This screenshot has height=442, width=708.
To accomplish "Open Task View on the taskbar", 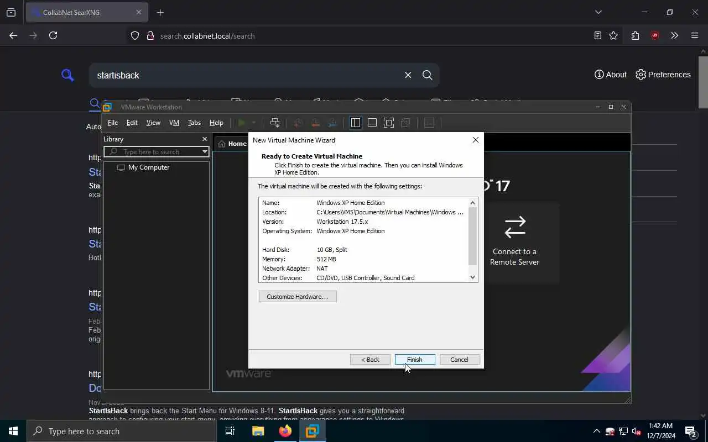I will click(x=230, y=431).
